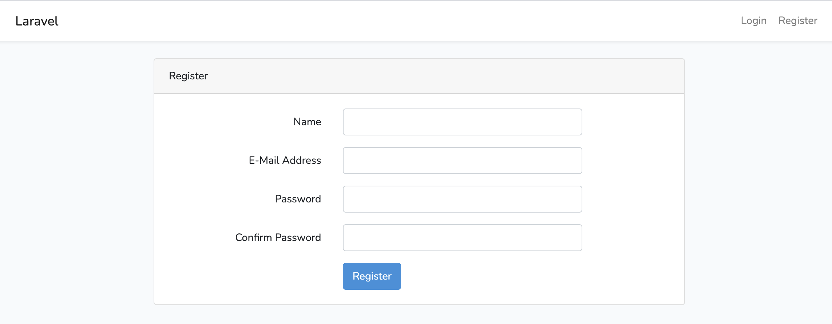Focus the Confirm Password field
This screenshot has height=324, width=832.
[x=462, y=238]
